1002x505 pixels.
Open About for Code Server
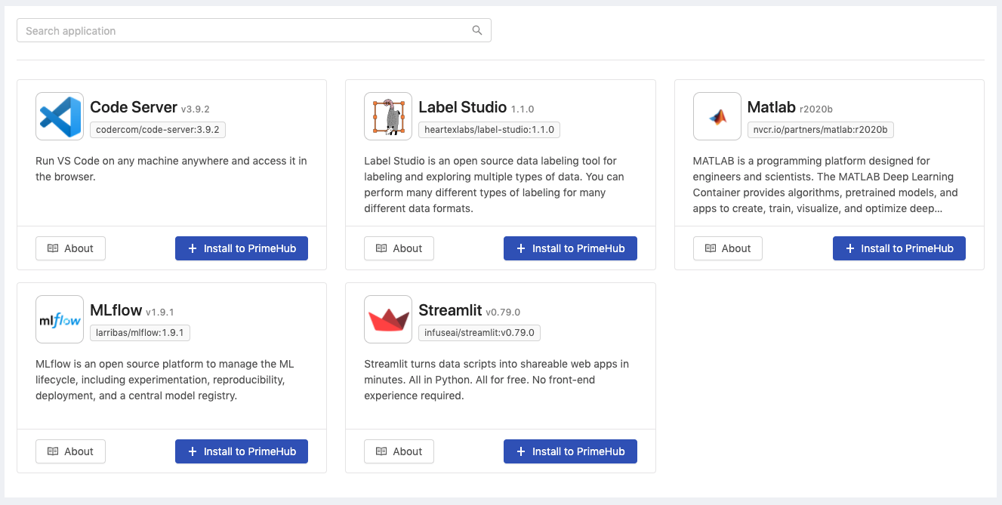(x=70, y=248)
